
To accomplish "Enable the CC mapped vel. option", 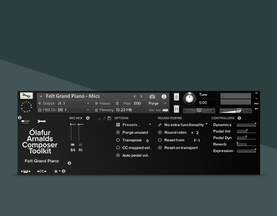I will 118,148.
